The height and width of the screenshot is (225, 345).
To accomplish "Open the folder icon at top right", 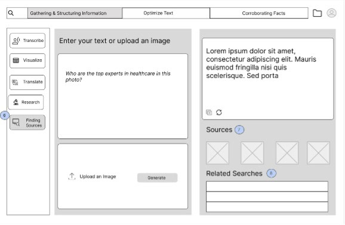I will 317,13.
